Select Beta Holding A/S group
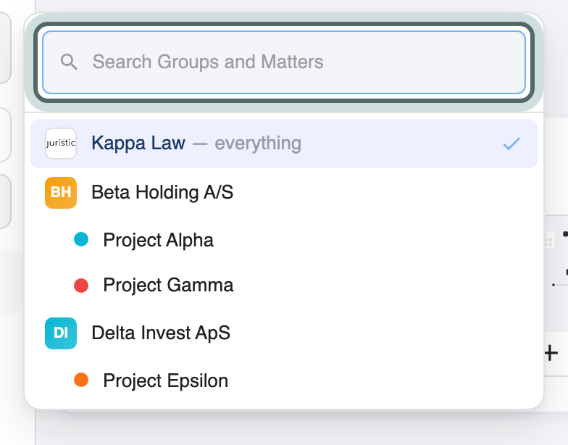The width and height of the screenshot is (568, 445). 284,193
